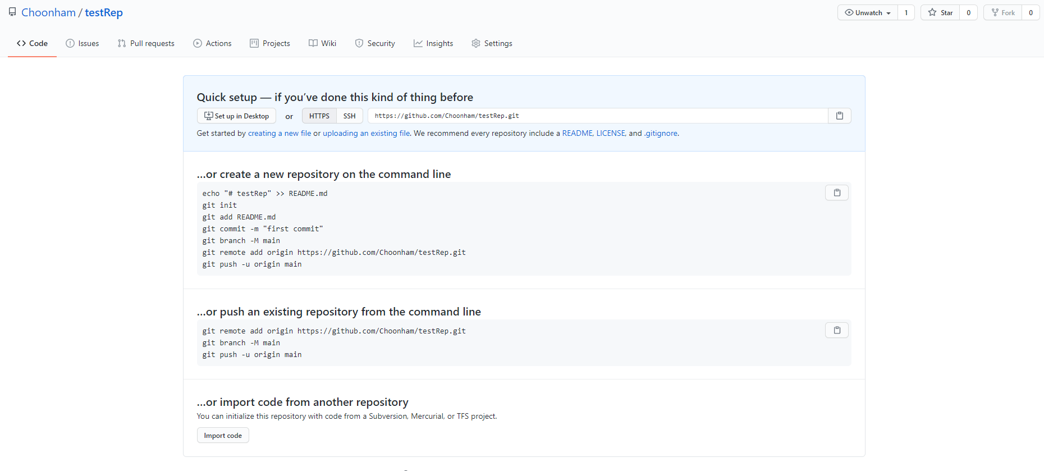Open the Unwatch notifications dropdown
The height and width of the screenshot is (471, 1044).
coord(868,12)
